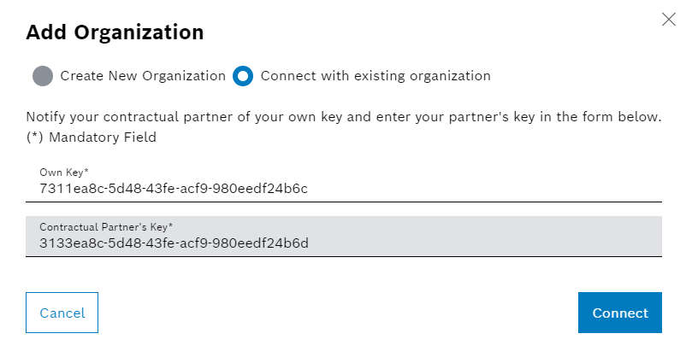The height and width of the screenshot is (357, 686).
Task: Click the "Contractual Partner's Key*" field label
Action: click(x=106, y=226)
